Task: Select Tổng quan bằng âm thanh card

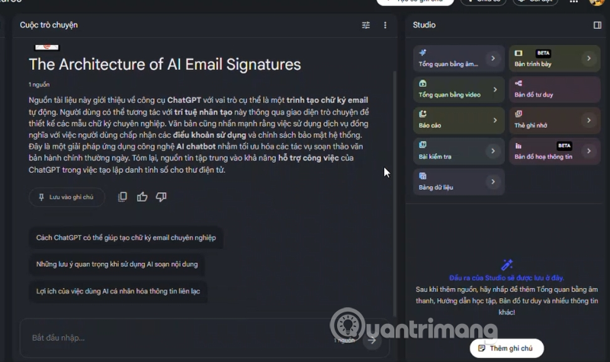Action: pyautogui.click(x=459, y=59)
